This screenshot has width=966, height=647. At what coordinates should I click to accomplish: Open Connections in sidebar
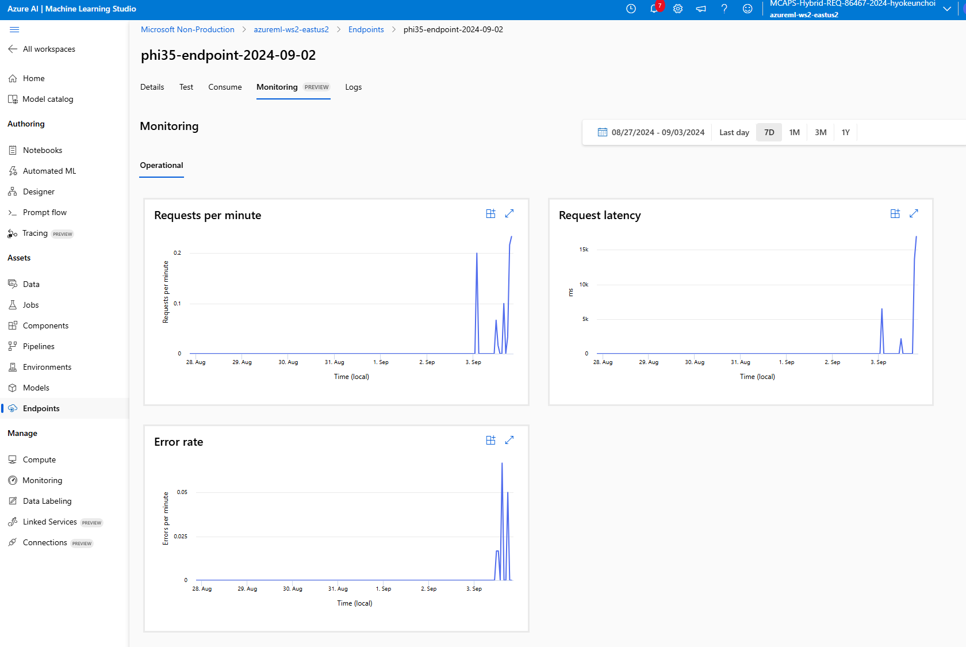click(50, 542)
